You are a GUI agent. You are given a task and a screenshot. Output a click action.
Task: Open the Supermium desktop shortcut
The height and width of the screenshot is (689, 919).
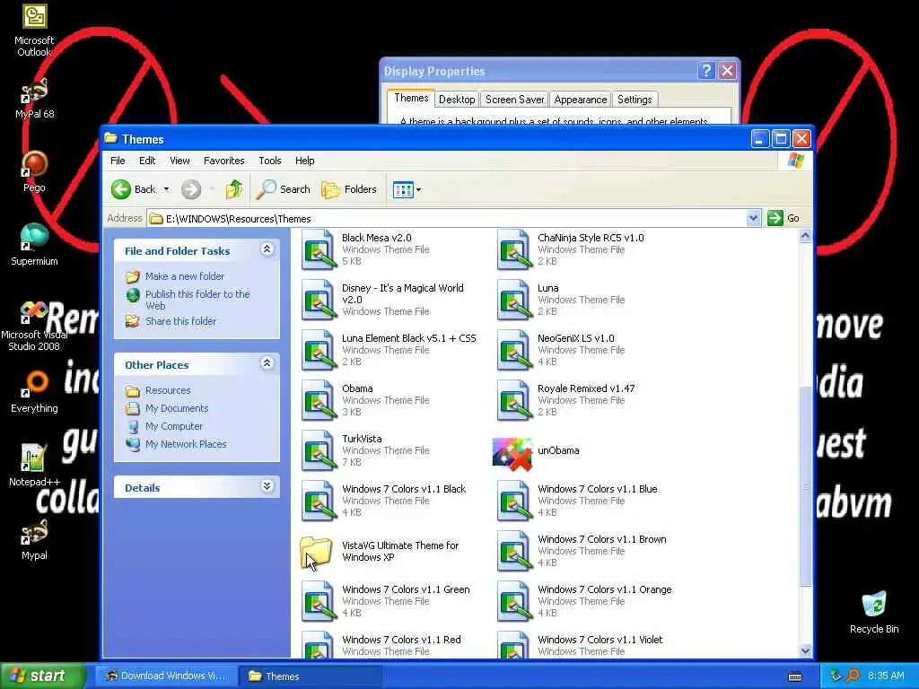point(34,245)
